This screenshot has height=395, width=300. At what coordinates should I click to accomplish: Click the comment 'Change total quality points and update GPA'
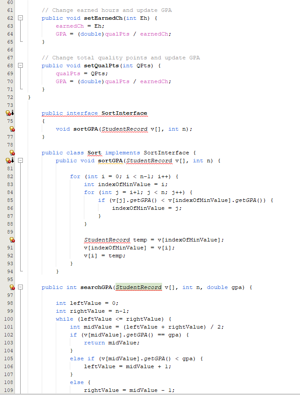click(x=121, y=58)
